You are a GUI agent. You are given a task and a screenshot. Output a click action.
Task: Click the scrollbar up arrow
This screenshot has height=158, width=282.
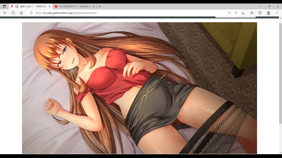click(x=280, y=18)
